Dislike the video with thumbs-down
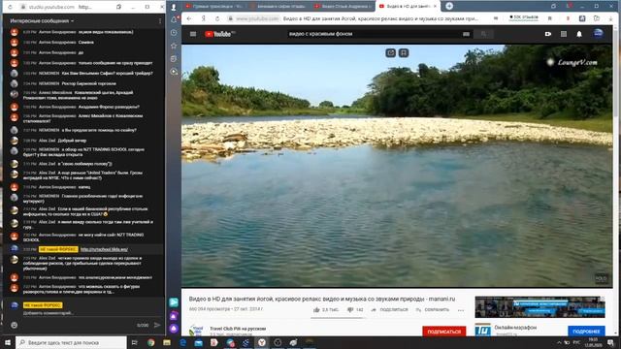Image resolution: width=621 pixels, height=349 pixels. pyautogui.click(x=350, y=310)
